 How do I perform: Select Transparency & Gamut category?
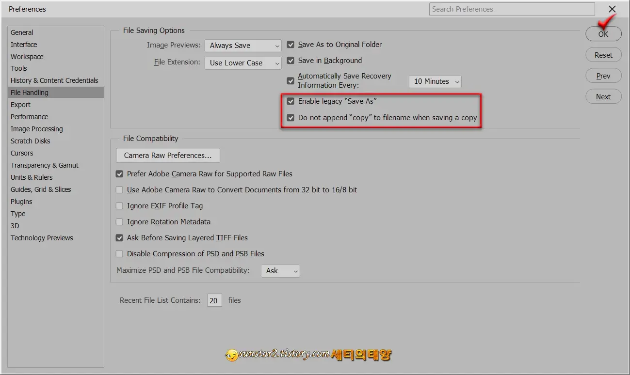click(x=56, y=165)
